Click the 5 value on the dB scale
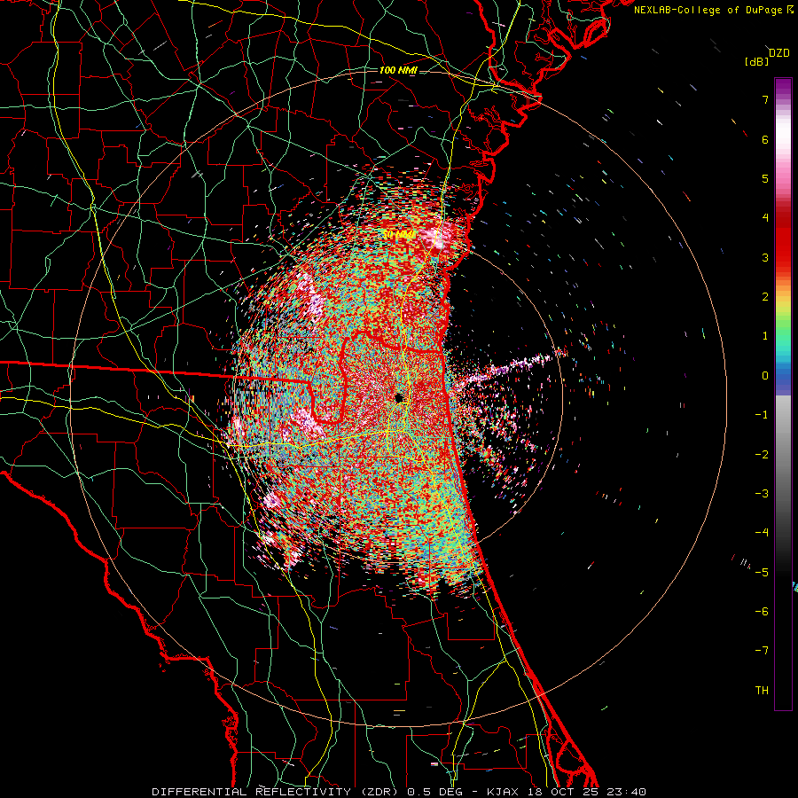Image resolution: width=798 pixels, height=798 pixels. click(x=765, y=178)
